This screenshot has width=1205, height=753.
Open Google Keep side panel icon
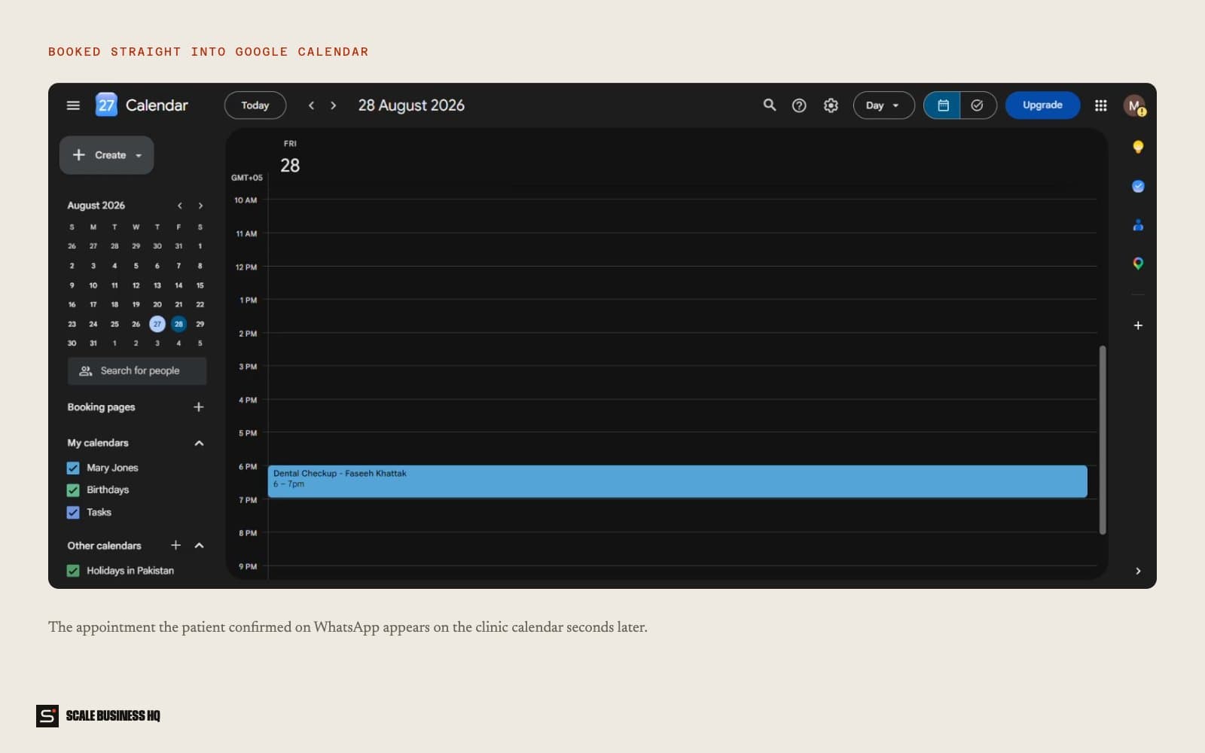coord(1138,147)
